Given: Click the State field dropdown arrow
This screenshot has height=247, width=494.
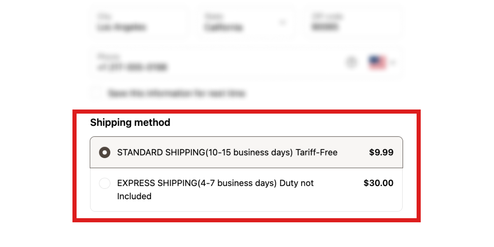Looking at the screenshot, I should point(283,22).
